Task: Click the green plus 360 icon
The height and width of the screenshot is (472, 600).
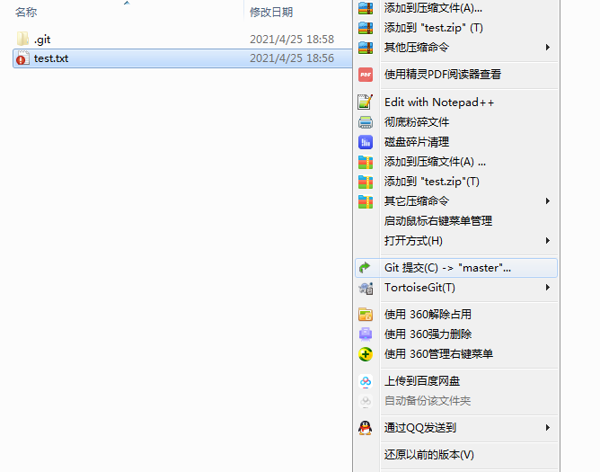Action: [x=366, y=354]
